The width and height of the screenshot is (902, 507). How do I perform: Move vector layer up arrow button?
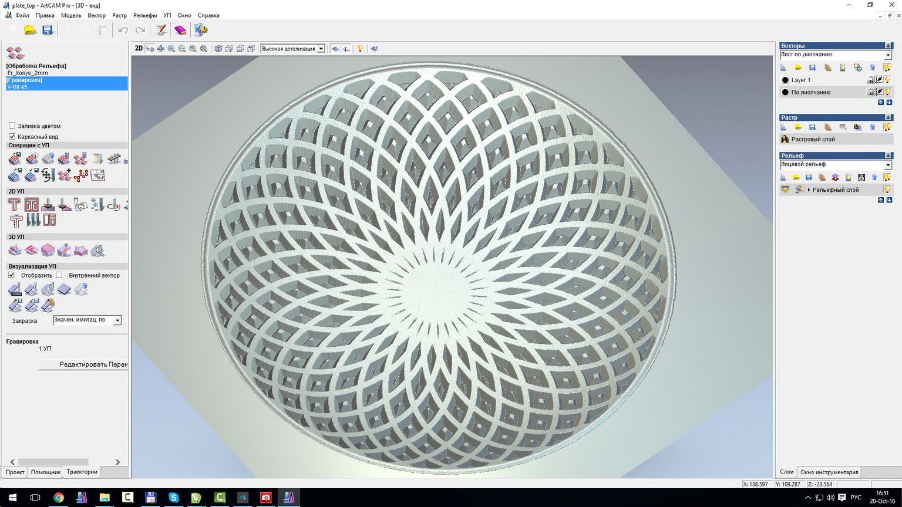[x=881, y=102]
